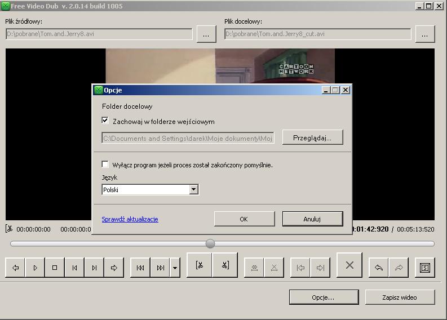This screenshot has height=320, width=447.
Task: Go to previous frame
Action: (75, 268)
